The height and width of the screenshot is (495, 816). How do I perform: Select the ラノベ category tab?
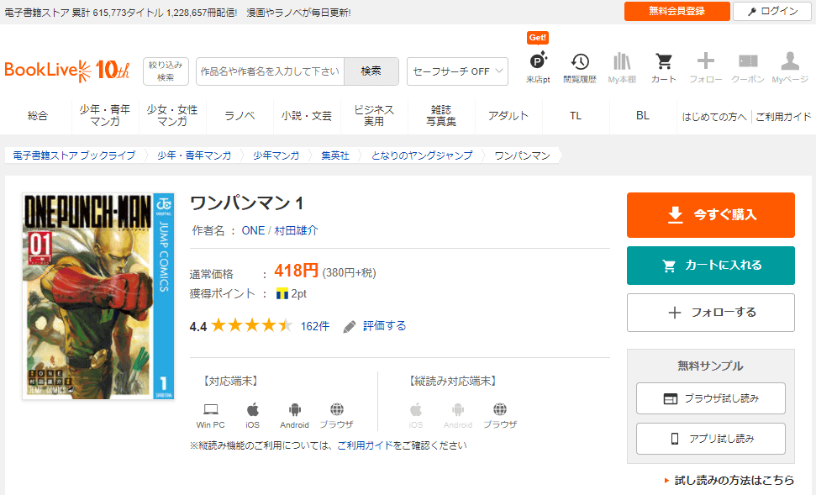coord(240,116)
